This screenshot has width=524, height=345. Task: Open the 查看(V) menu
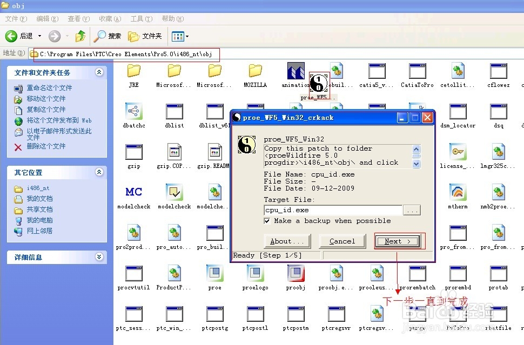(x=78, y=19)
